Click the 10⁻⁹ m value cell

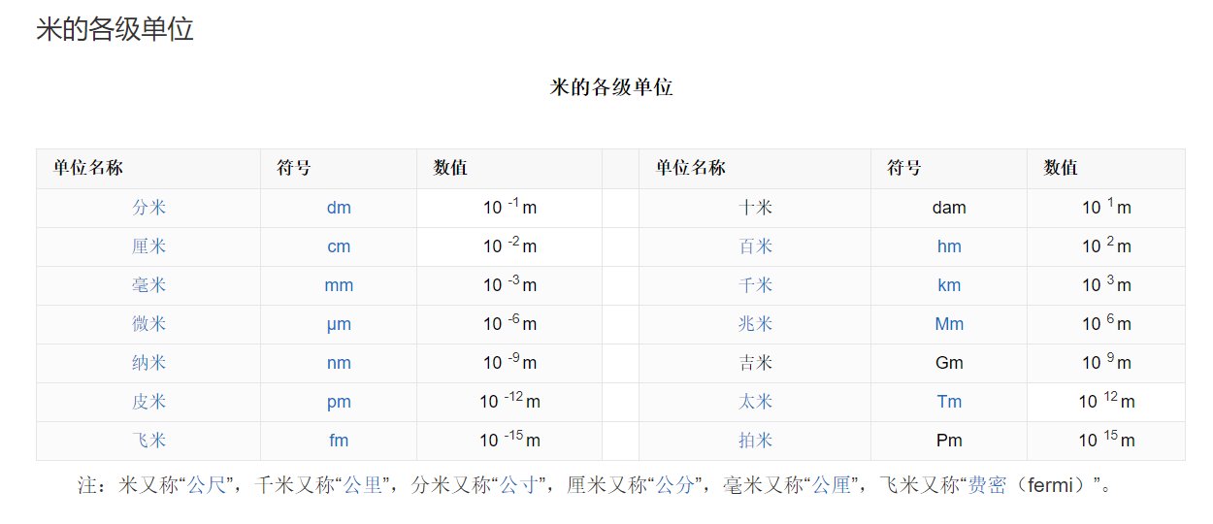click(509, 363)
